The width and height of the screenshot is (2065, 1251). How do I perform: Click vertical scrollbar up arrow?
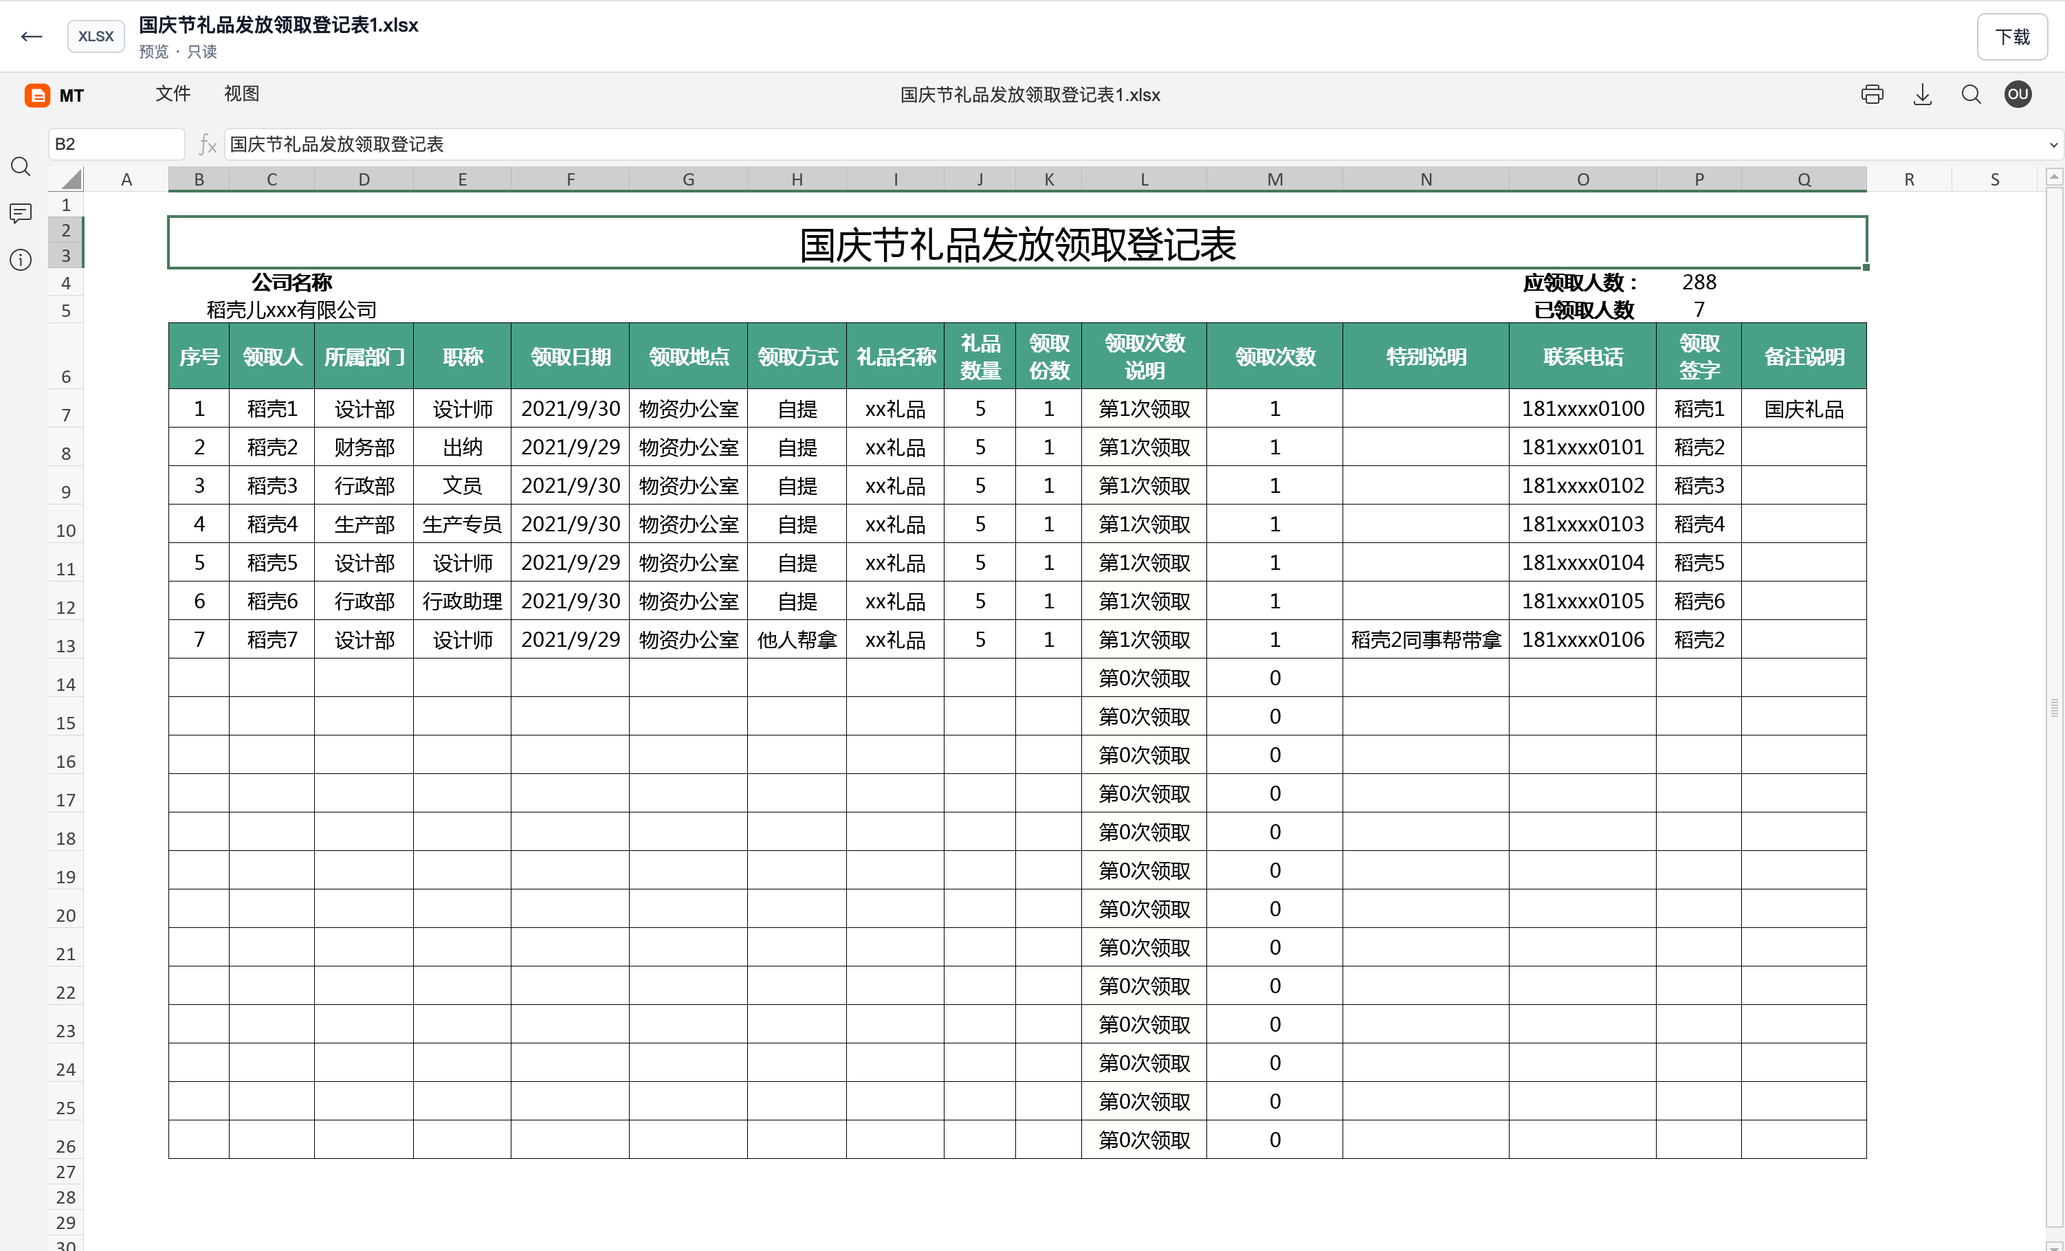tap(2054, 177)
